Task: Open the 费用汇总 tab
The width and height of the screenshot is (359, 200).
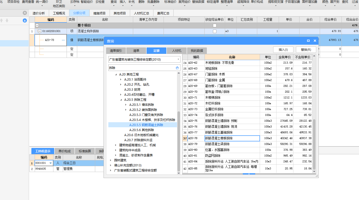Action: tap(163, 13)
